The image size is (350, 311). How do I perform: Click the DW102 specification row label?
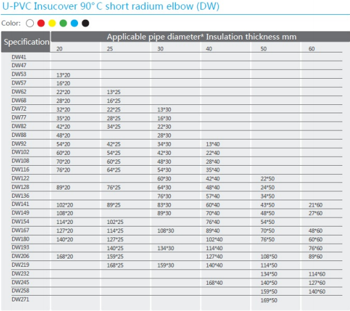point(20,152)
